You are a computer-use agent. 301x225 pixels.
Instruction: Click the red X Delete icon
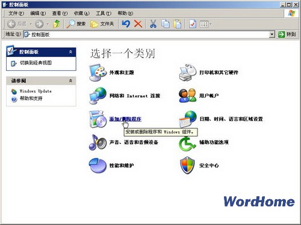[138, 24]
